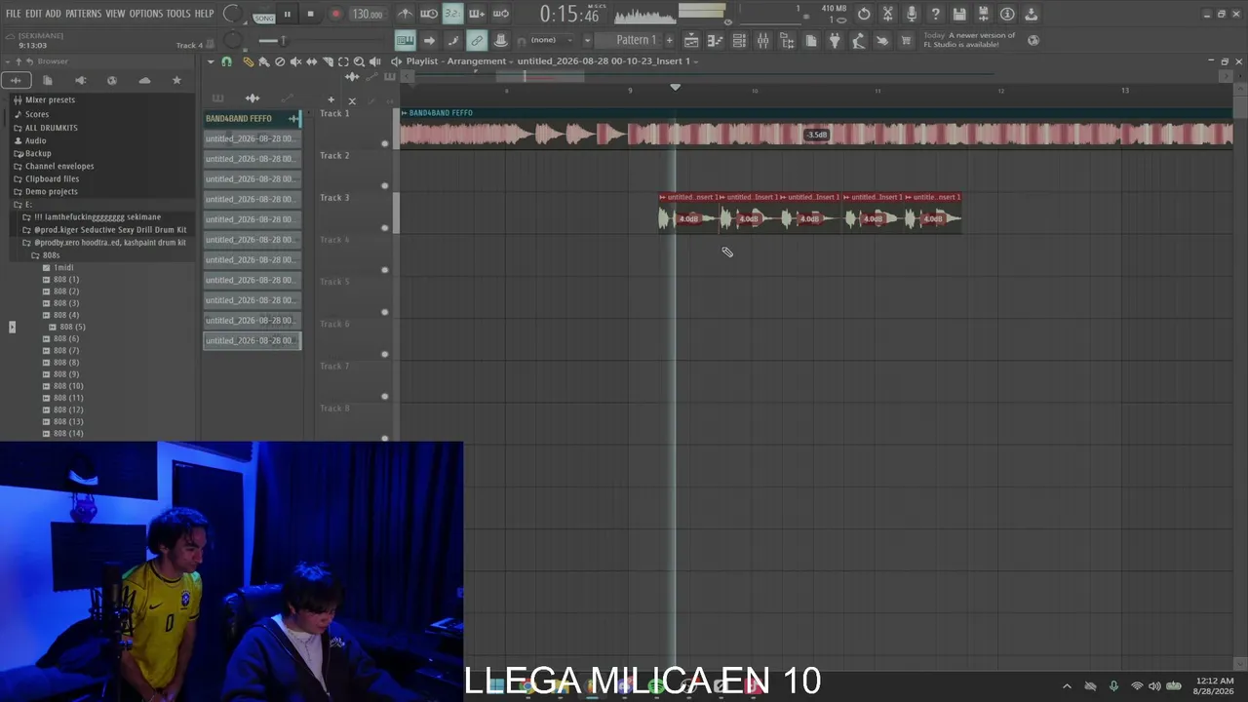Open the plugin picker plug icon
The width and height of the screenshot is (1248, 702).
pyautogui.click(x=835, y=40)
